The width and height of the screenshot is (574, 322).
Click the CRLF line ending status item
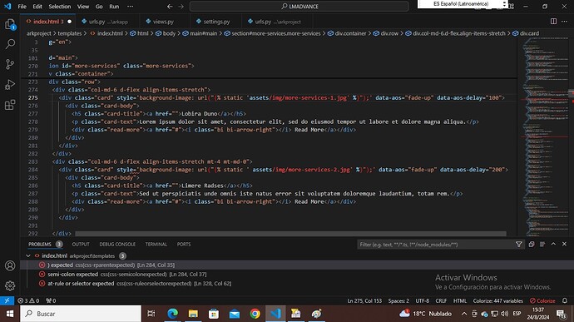(441, 300)
